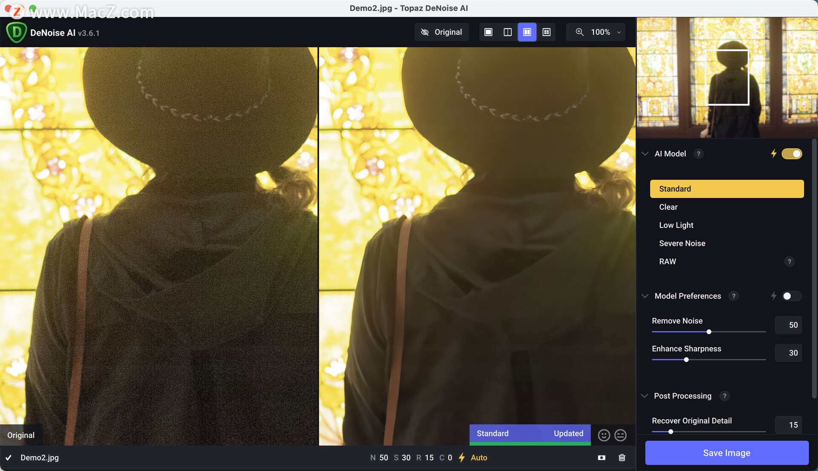Expand the Post Processing section chevron
818x471 pixels.
[645, 396]
